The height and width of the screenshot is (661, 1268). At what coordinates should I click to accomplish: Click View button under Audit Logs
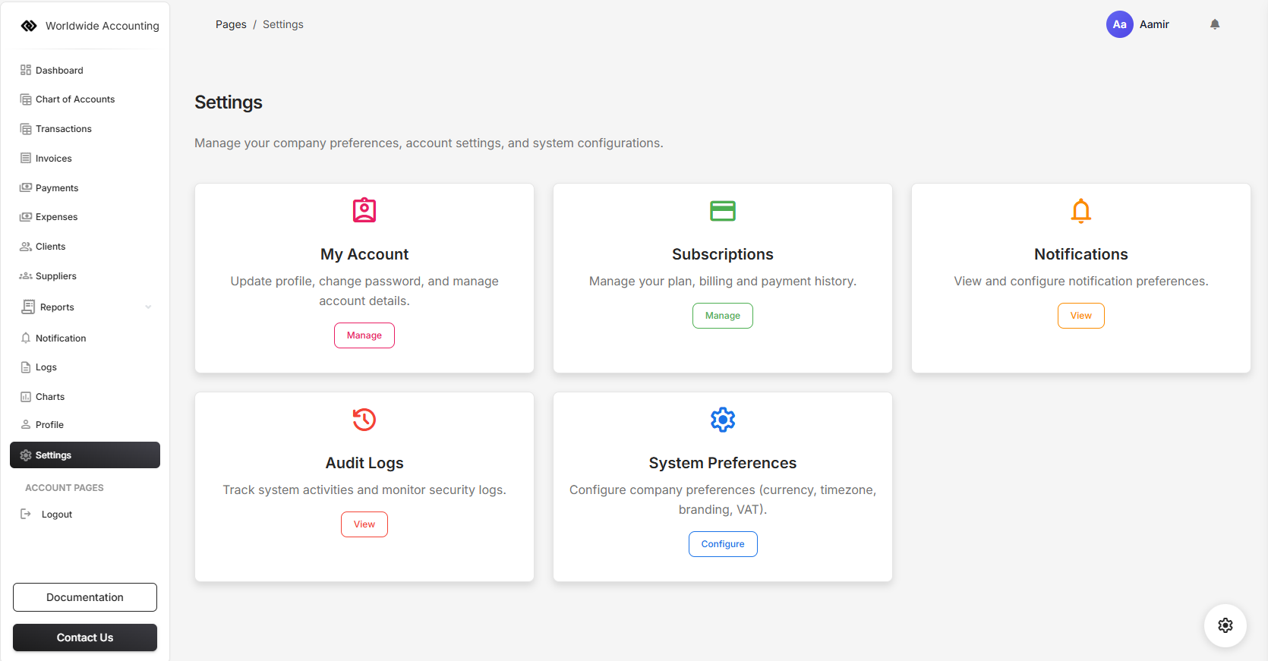click(364, 524)
